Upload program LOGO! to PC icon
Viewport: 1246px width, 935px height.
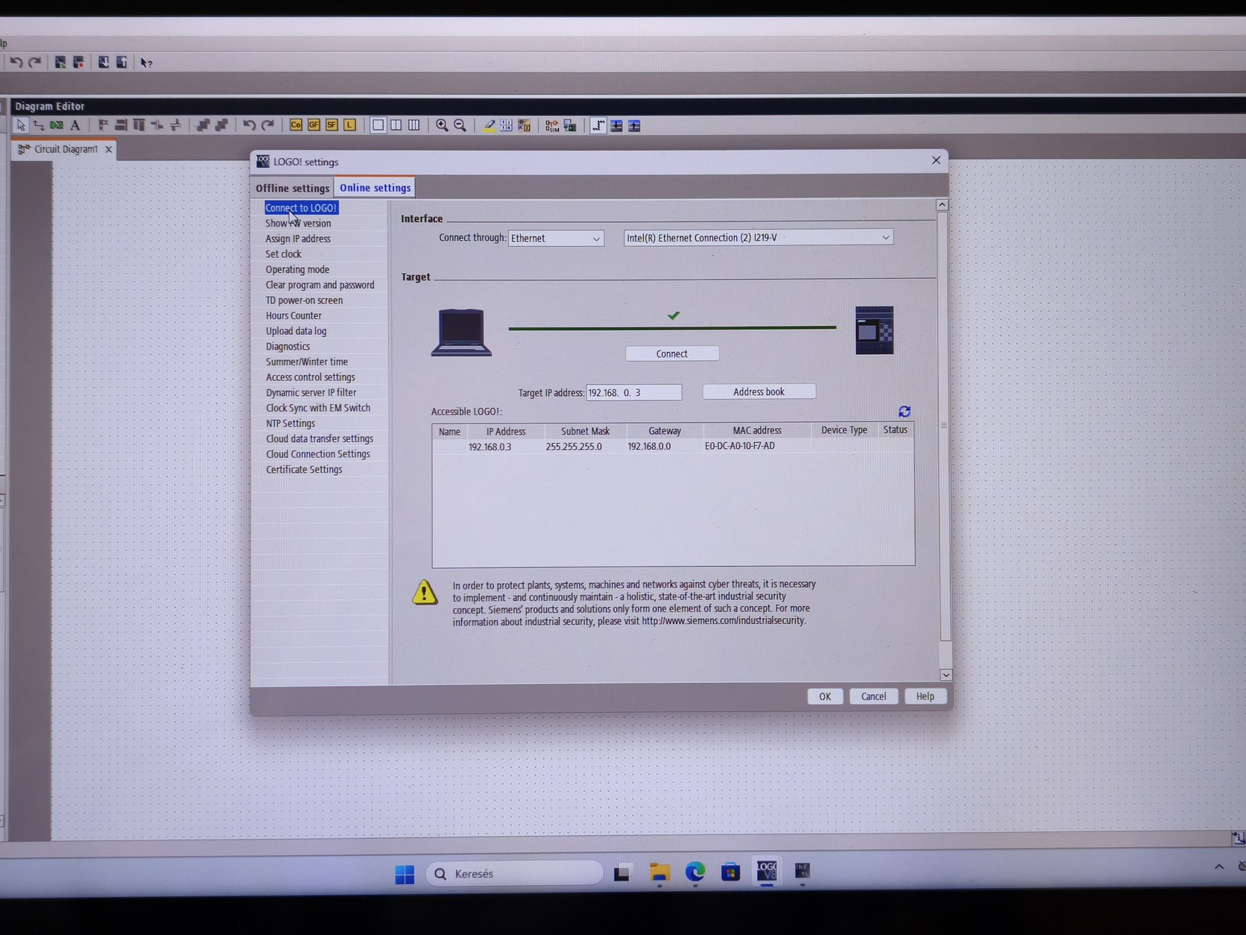click(x=121, y=63)
